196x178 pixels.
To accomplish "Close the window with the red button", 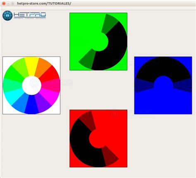I will (x=4, y=3).
